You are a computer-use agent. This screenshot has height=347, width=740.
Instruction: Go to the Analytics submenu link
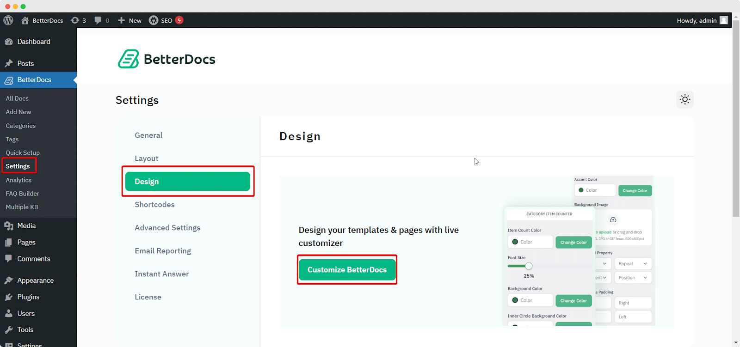18,180
